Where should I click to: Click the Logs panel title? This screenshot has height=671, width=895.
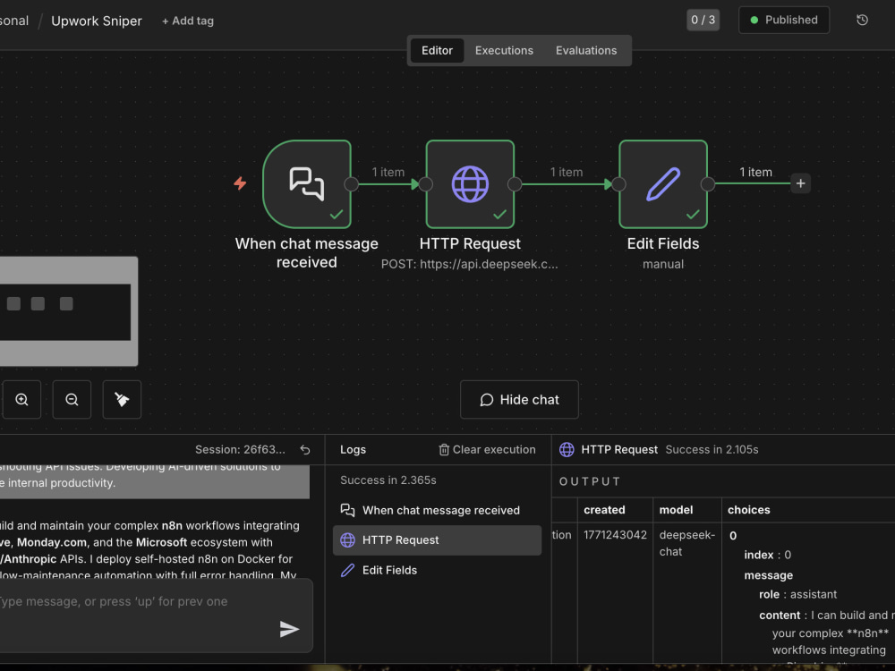point(353,450)
